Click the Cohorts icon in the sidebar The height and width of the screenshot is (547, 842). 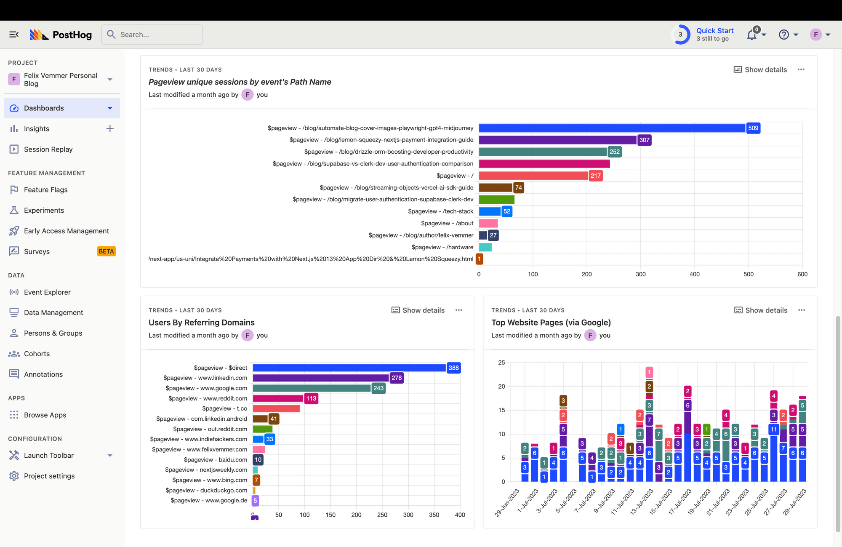[14, 353]
